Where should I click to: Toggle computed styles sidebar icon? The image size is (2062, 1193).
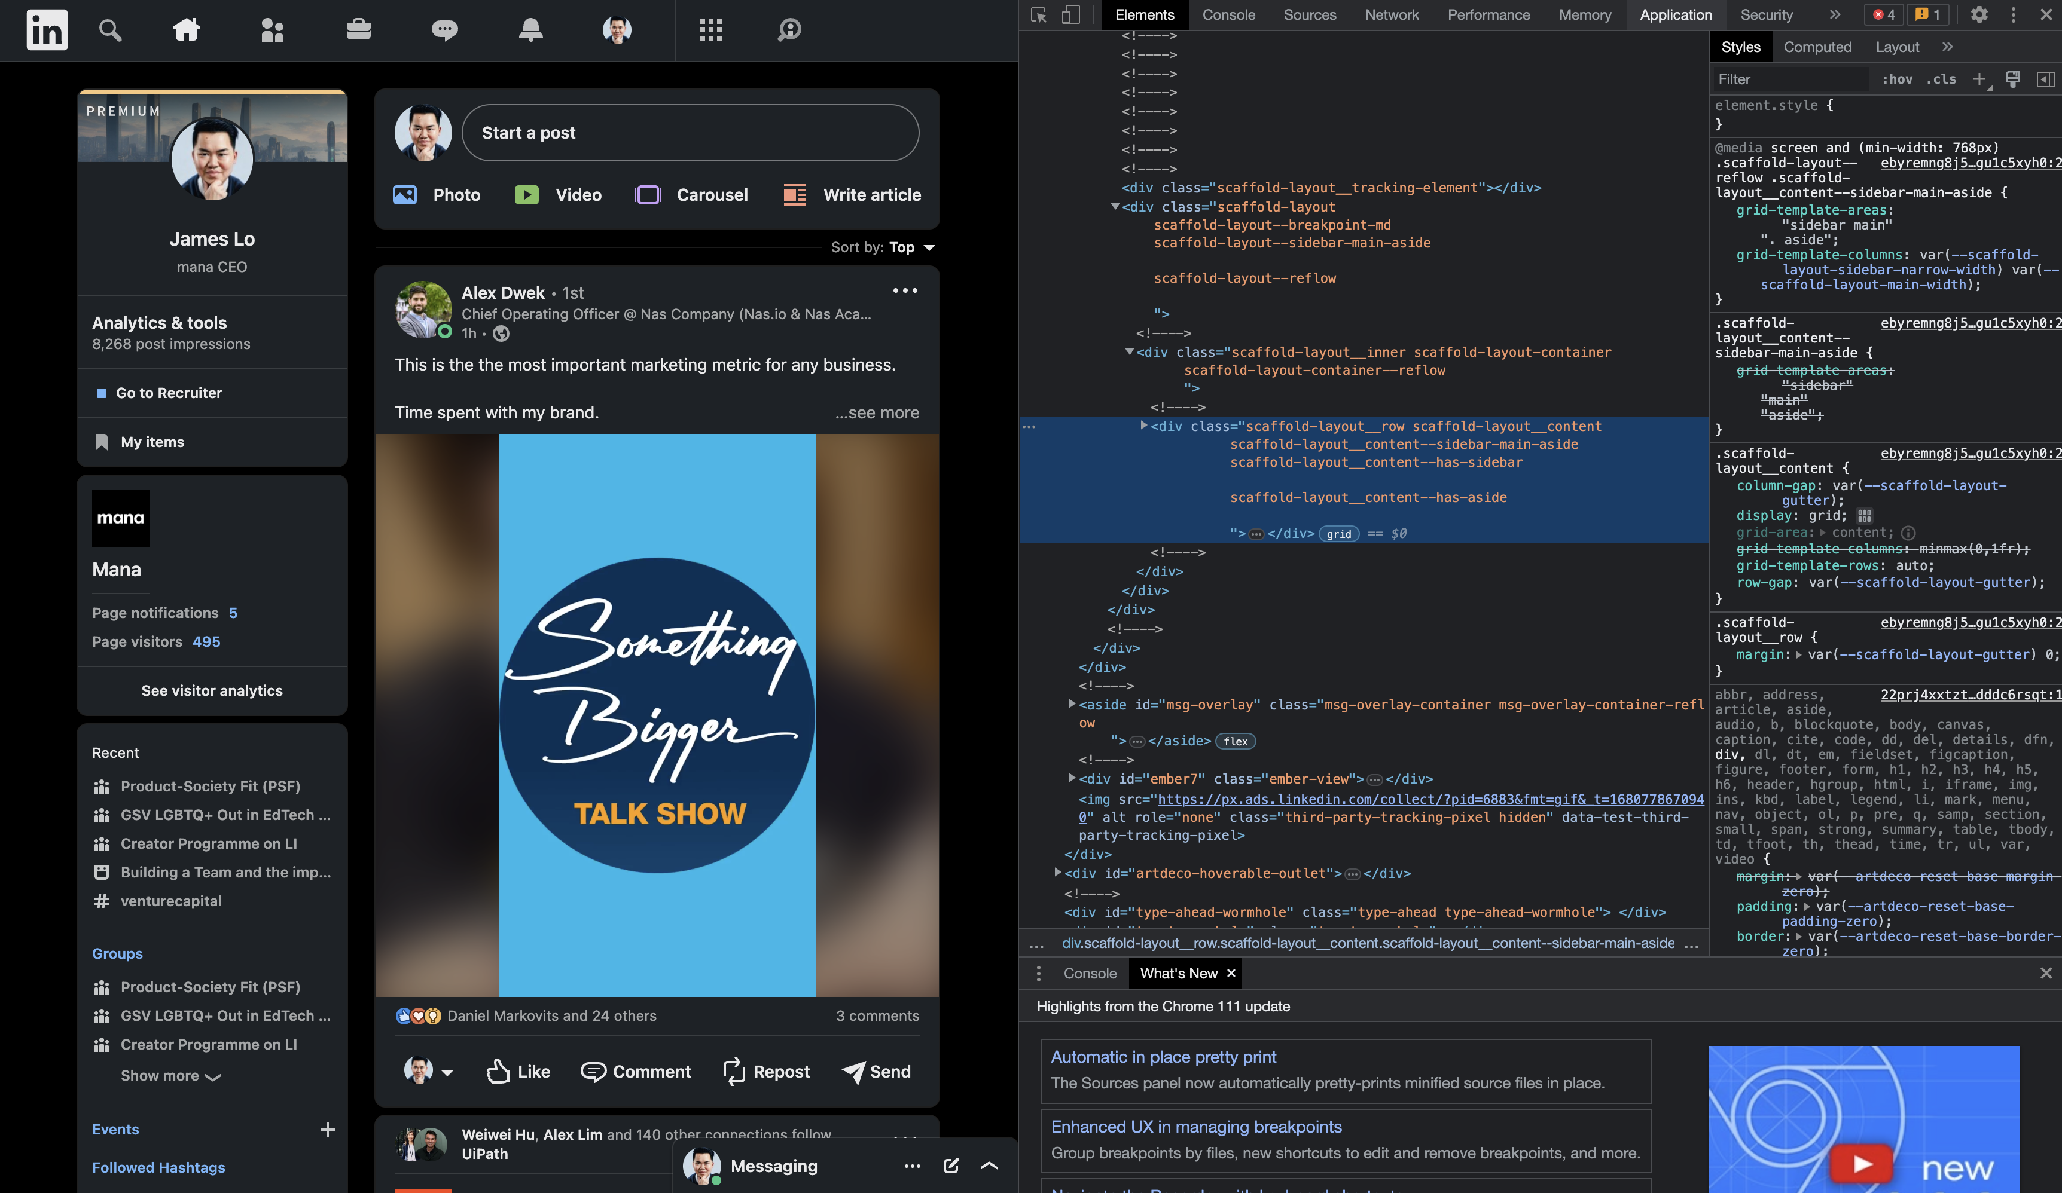2045,79
